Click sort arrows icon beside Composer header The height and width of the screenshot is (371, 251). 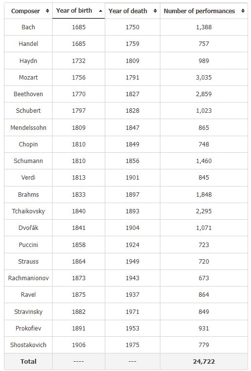point(47,11)
